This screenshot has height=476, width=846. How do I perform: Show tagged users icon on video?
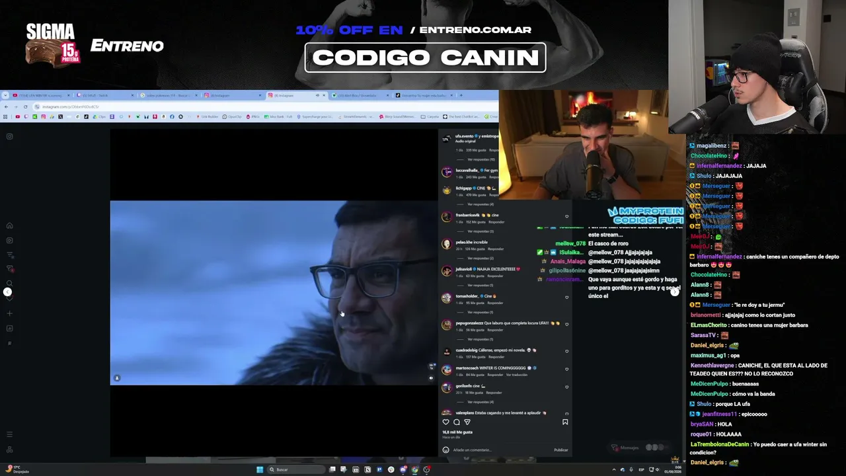click(x=117, y=378)
